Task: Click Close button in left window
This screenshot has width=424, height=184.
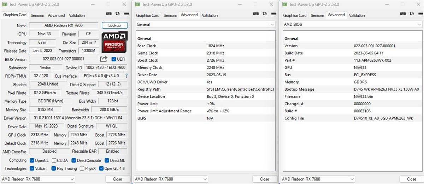Action: (117, 179)
